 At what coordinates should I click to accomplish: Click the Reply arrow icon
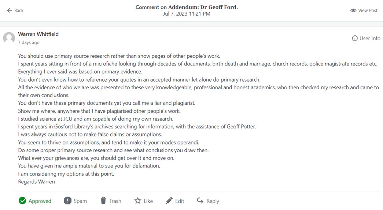200,200
